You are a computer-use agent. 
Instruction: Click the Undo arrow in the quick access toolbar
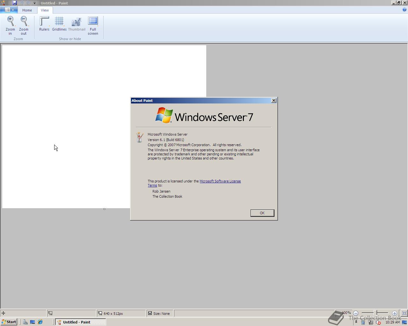(22, 3)
